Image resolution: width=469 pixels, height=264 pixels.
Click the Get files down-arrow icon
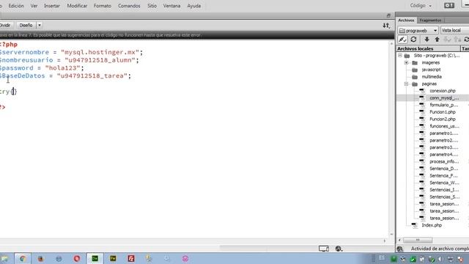(x=426, y=40)
